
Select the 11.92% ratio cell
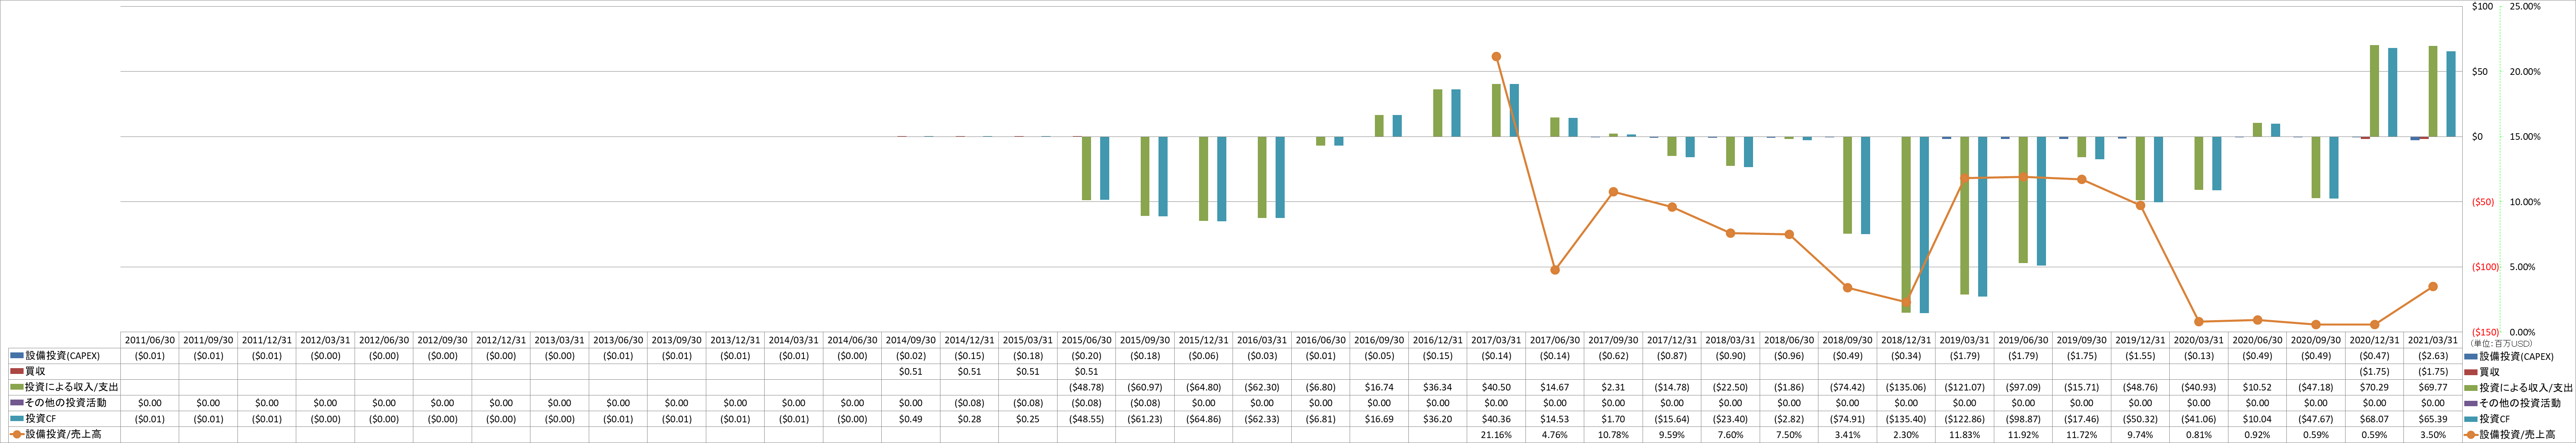click(2023, 435)
